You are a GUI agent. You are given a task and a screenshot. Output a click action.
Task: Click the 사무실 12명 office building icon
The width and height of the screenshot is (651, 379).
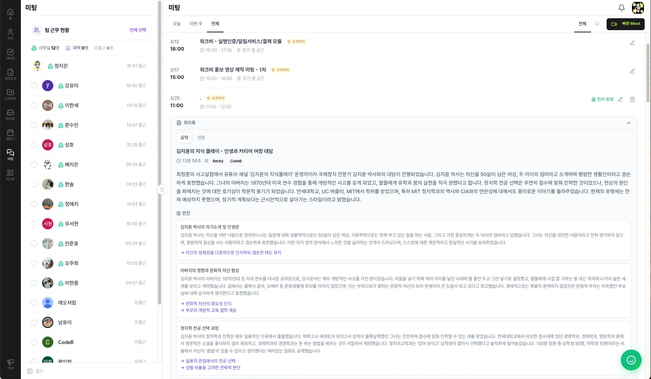pyautogui.click(x=34, y=48)
